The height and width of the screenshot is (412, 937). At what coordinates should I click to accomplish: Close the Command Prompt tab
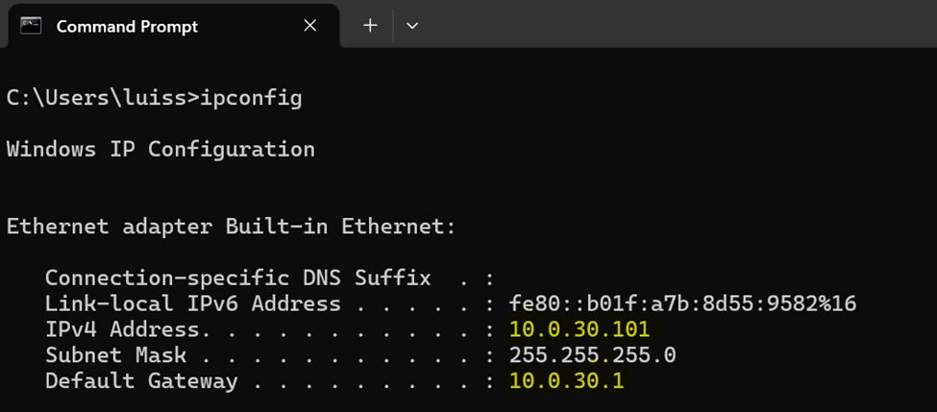pos(309,26)
